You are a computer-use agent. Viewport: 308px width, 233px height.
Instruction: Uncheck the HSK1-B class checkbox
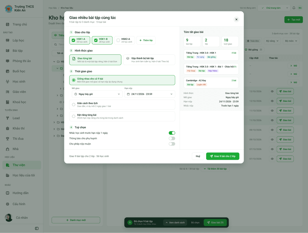point(96,40)
